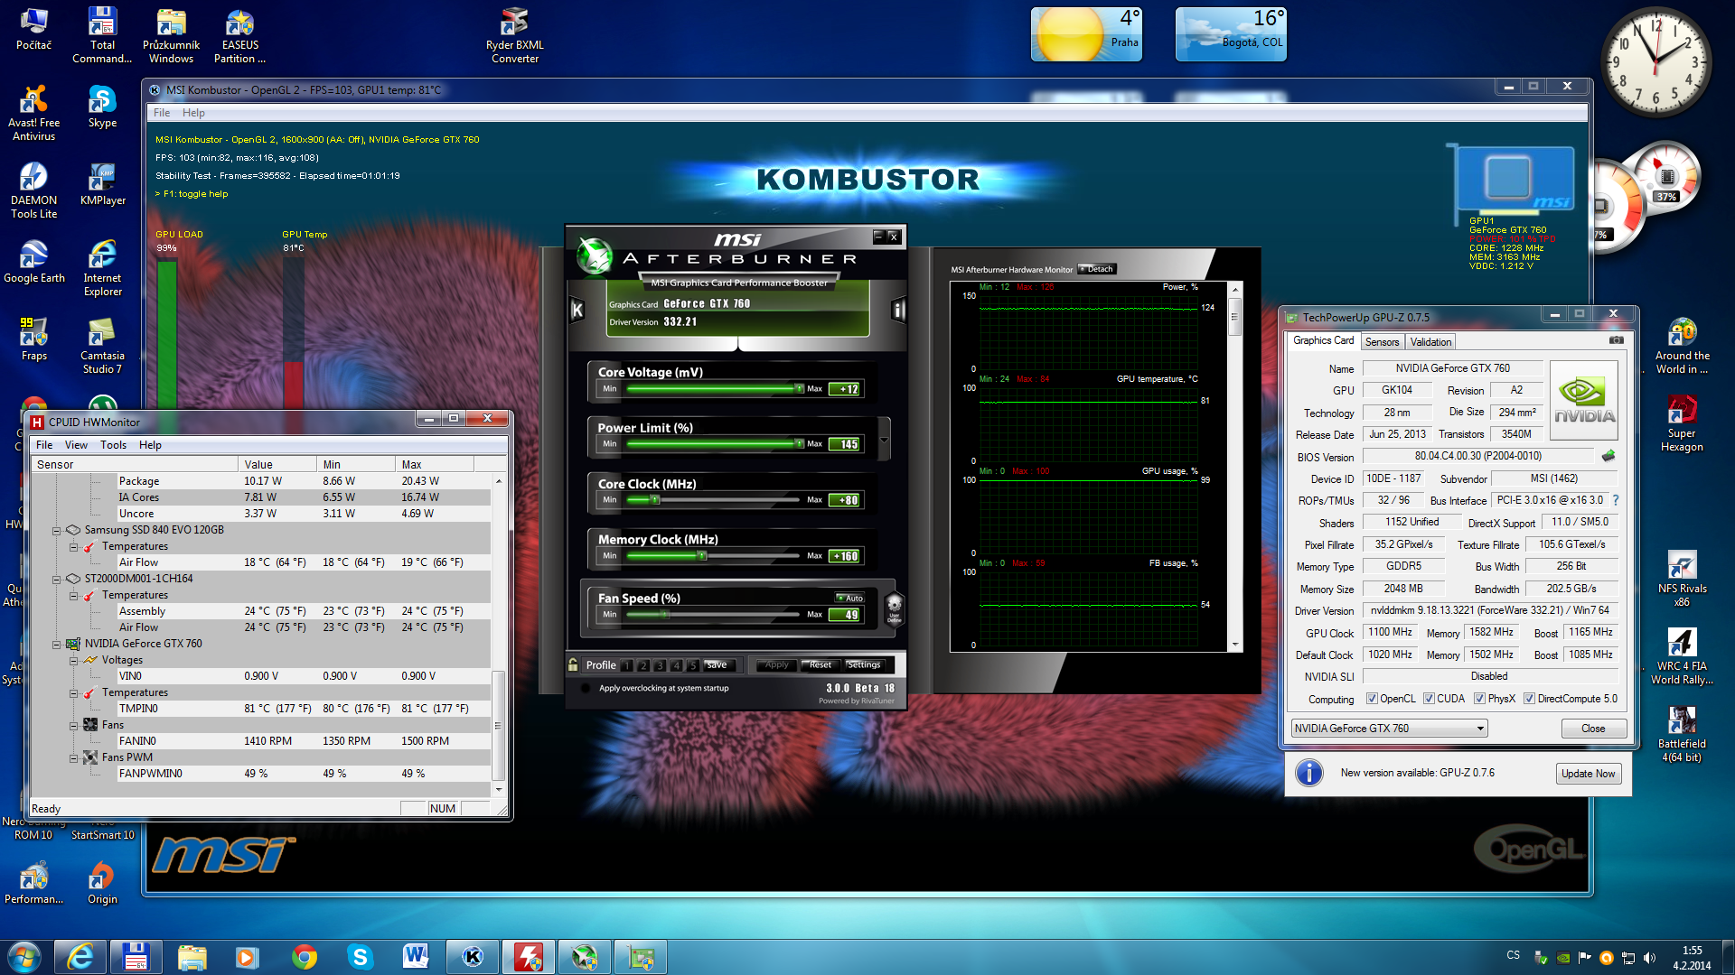The height and width of the screenshot is (975, 1735).
Task: Click Chrome icon in taskbar
Action: tap(305, 957)
